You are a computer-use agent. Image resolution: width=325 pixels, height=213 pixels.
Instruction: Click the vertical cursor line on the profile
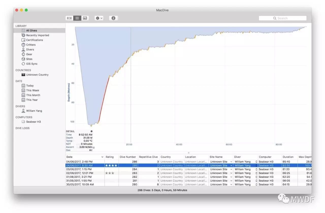pyautogui.click(x=131, y=85)
